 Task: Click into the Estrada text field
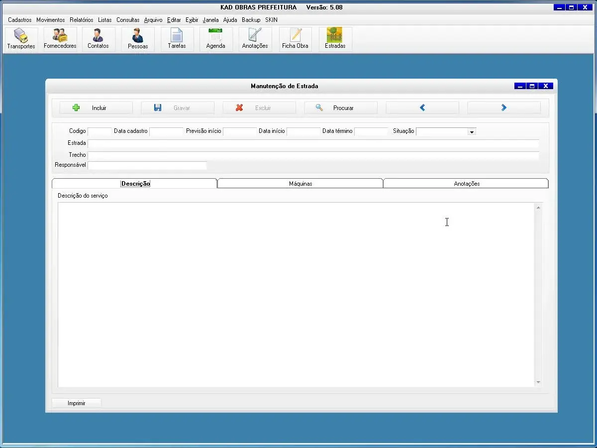pyautogui.click(x=313, y=143)
